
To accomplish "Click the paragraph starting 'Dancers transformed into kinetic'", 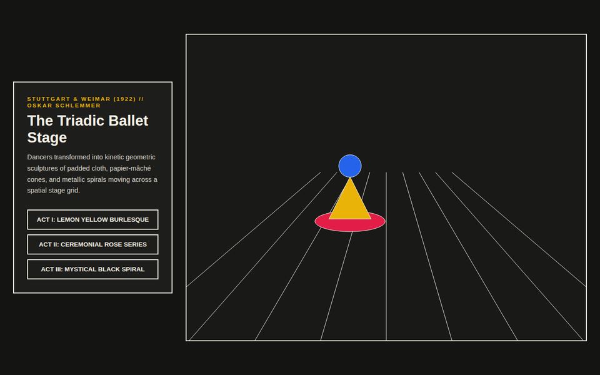I will pyautogui.click(x=92, y=174).
